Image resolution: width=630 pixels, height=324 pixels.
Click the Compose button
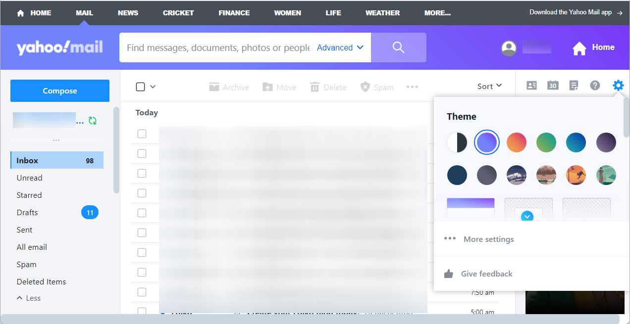pos(59,91)
